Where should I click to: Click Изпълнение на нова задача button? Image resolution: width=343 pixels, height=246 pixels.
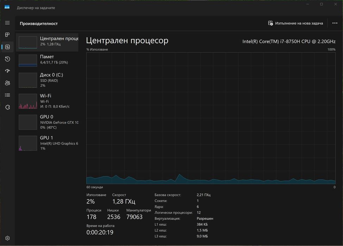(295, 23)
